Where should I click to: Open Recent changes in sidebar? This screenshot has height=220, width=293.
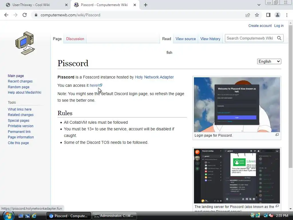click(x=20, y=81)
